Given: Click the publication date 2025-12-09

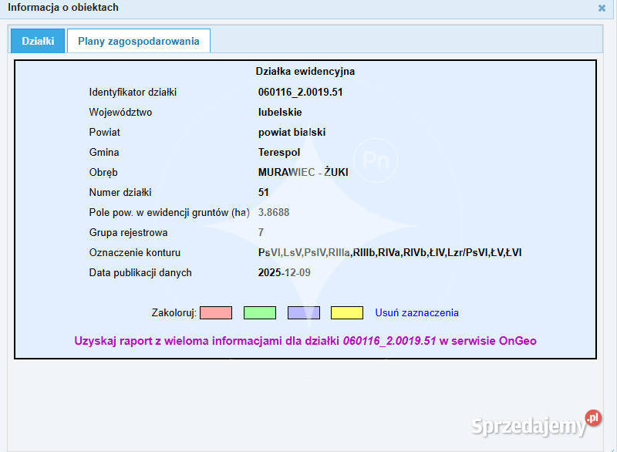Looking at the screenshot, I should point(284,272).
